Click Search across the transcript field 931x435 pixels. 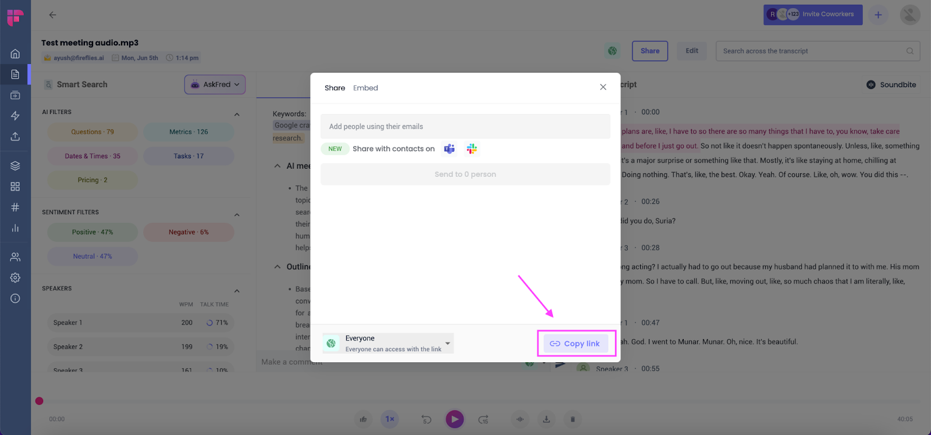pos(818,51)
